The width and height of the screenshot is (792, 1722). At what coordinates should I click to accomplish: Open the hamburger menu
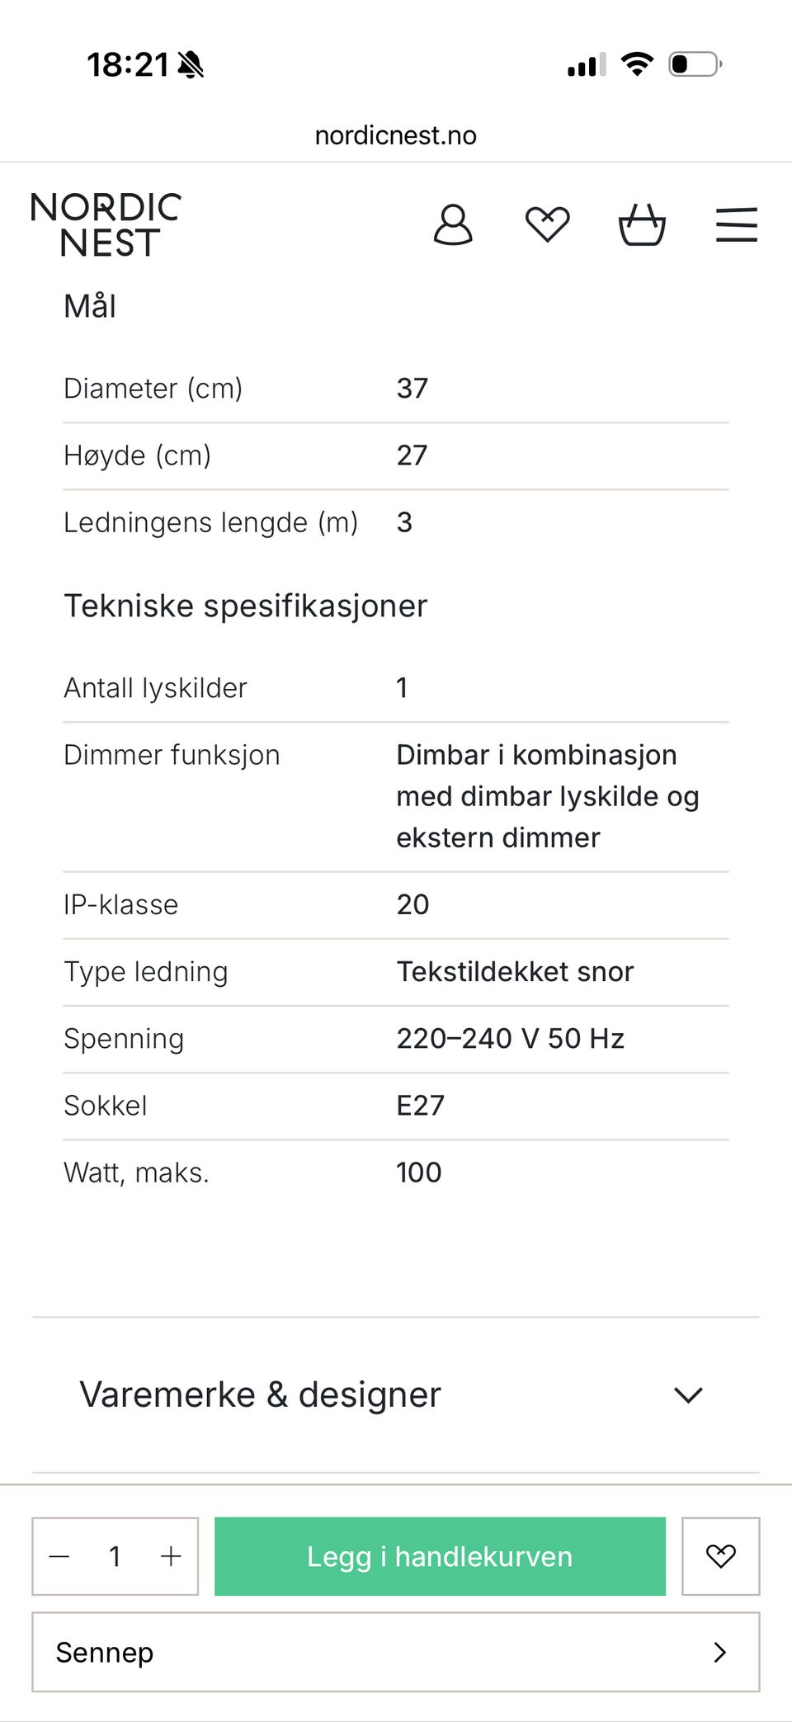pyautogui.click(x=736, y=224)
